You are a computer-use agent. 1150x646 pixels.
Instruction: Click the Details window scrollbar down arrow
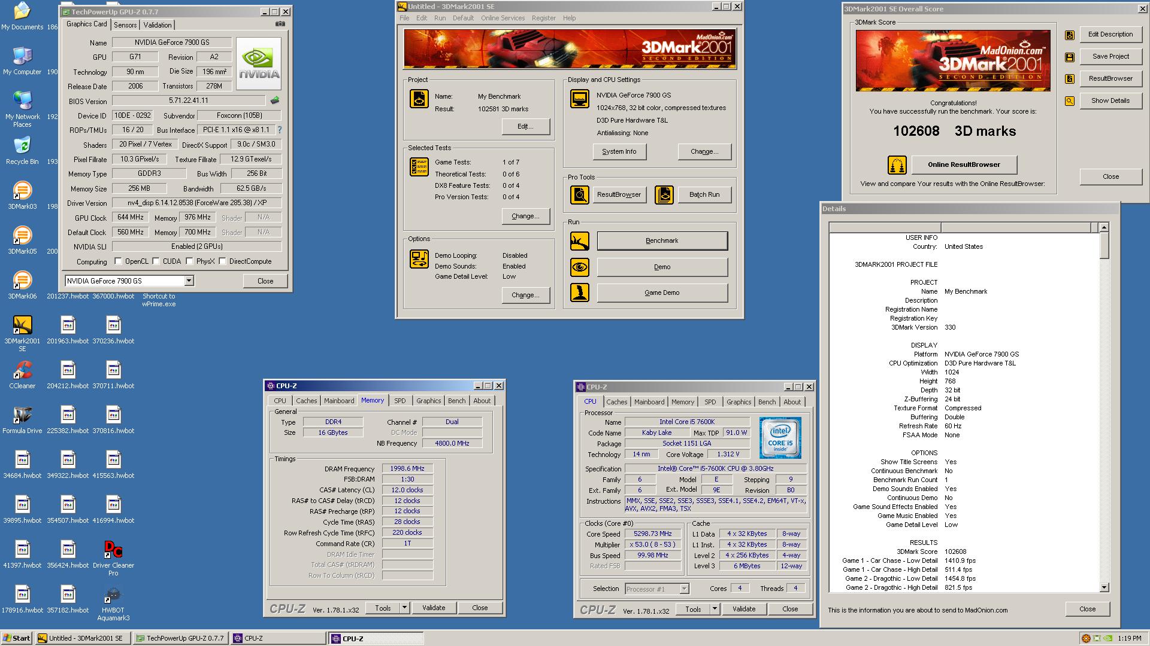click(1104, 587)
